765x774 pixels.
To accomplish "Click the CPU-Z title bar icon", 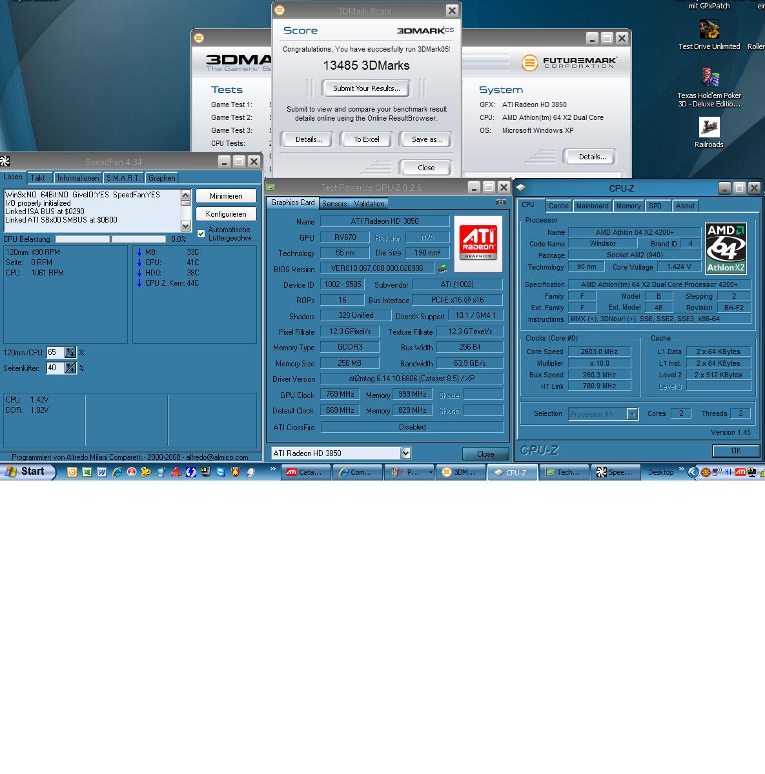I will 521,188.
